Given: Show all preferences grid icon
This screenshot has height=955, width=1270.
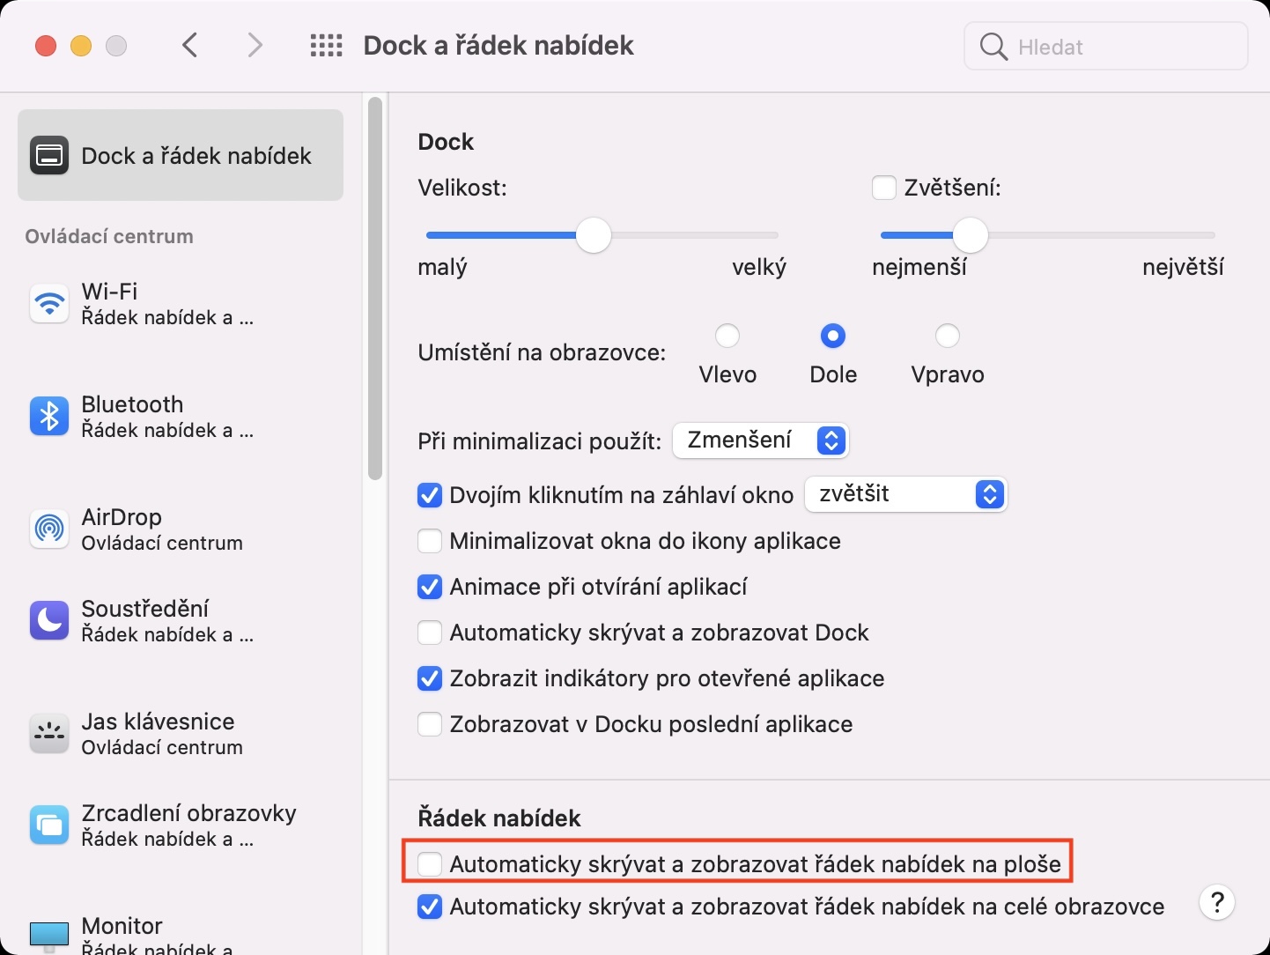Looking at the screenshot, I should click(x=326, y=46).
